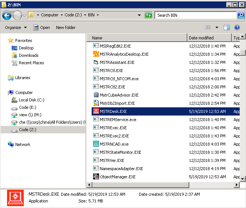Click the MSTRCtl_NTCOM.exe file icon
The image size is (246, 208).
[96, 78]
